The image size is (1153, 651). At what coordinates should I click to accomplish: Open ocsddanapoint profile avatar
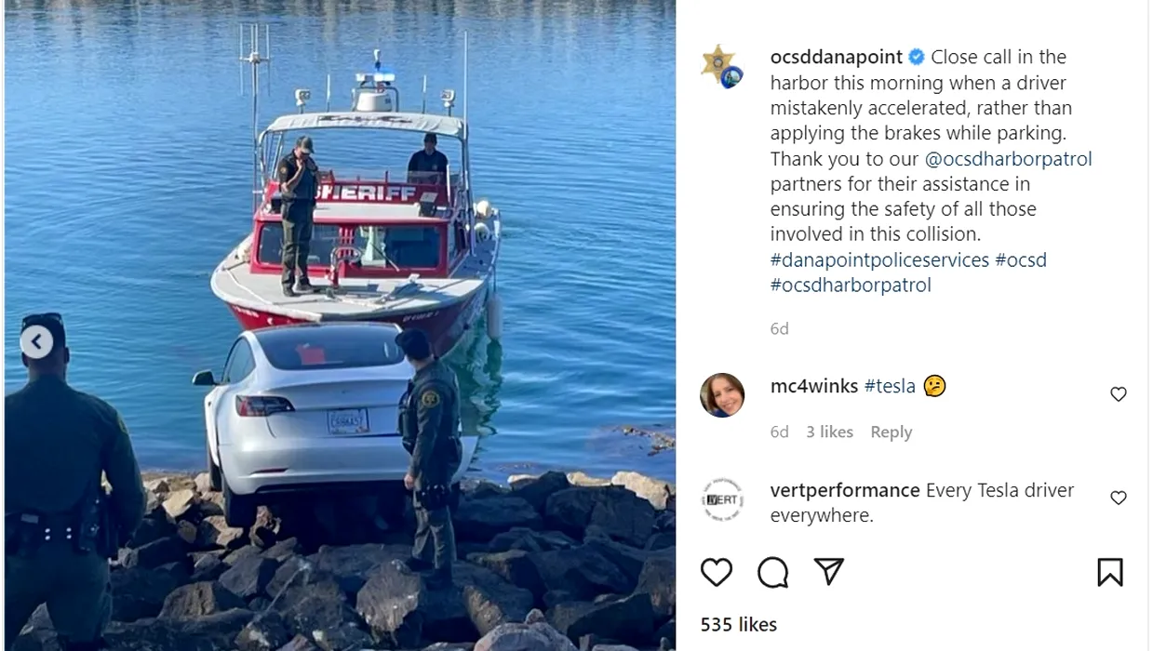[721, 66]
